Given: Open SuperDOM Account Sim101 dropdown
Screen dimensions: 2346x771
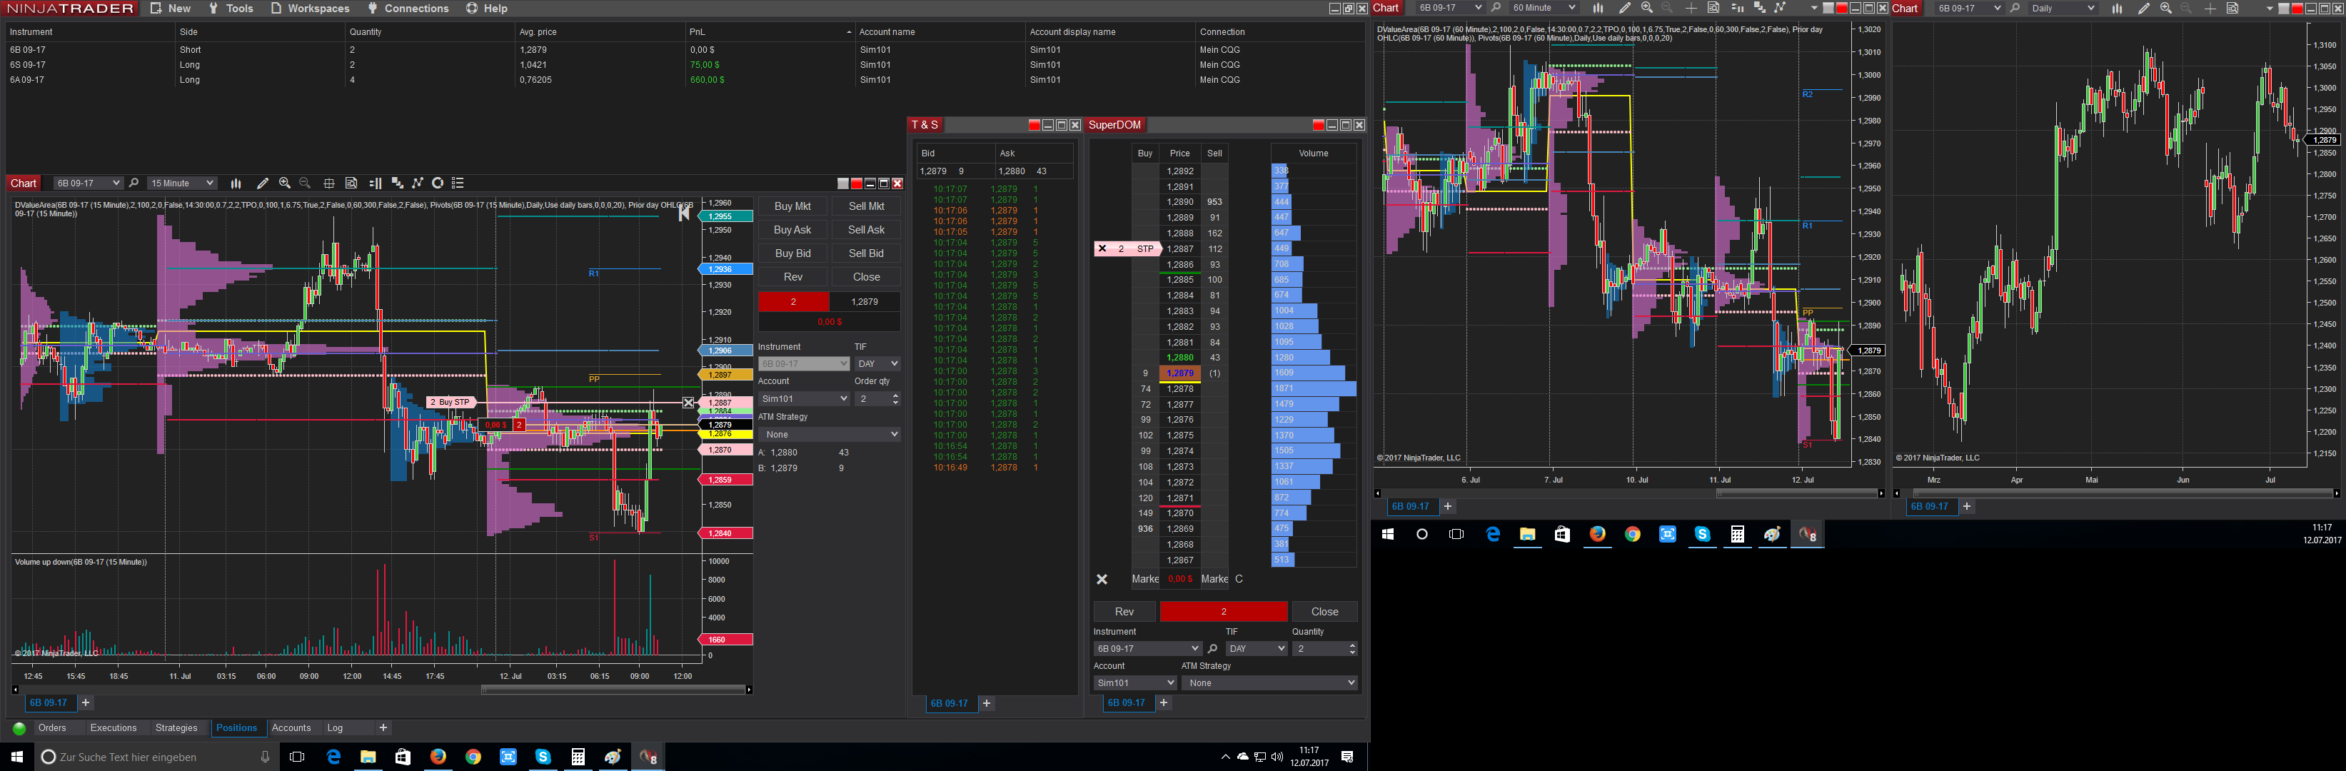Looking at the screenshot, I should (x=1134, y=682).
